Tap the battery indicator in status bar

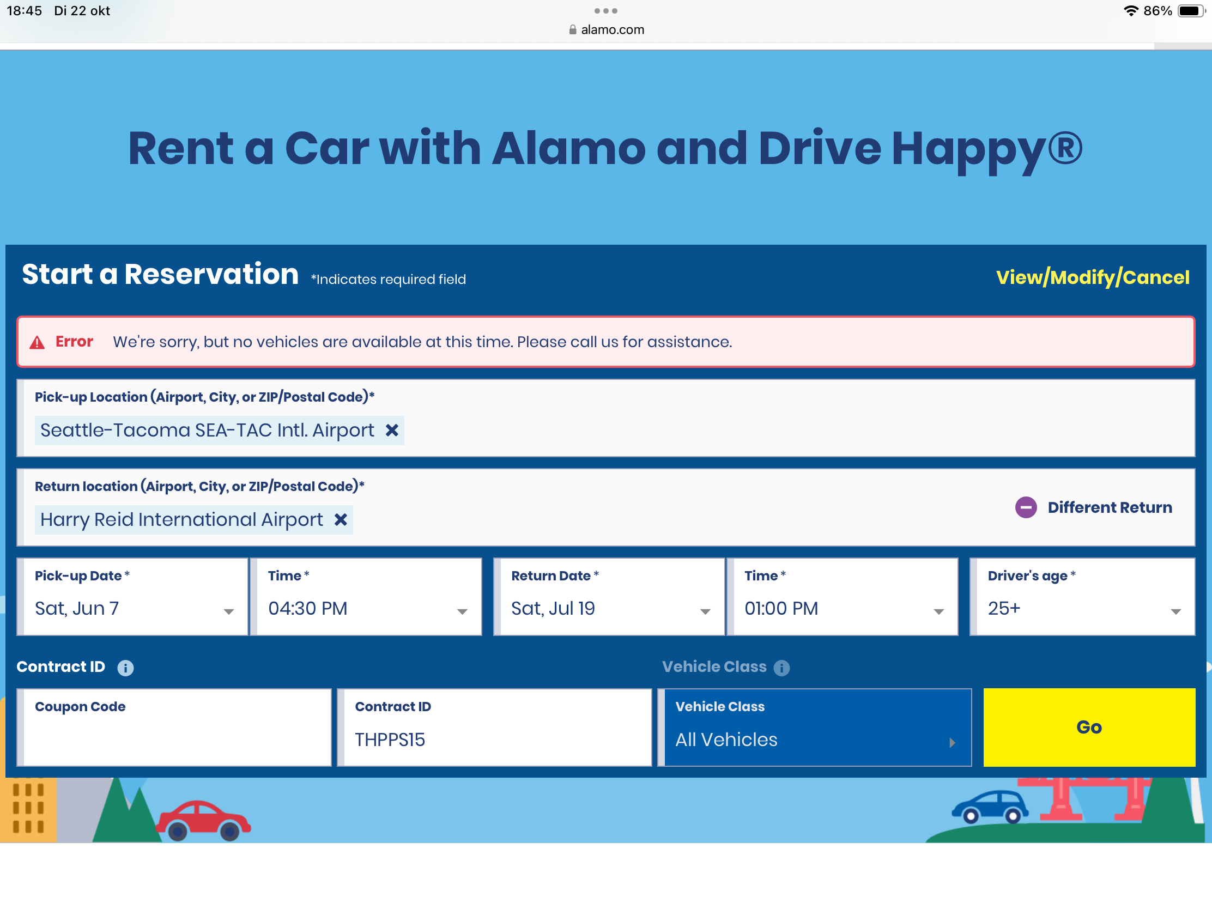click(1190, 11)
